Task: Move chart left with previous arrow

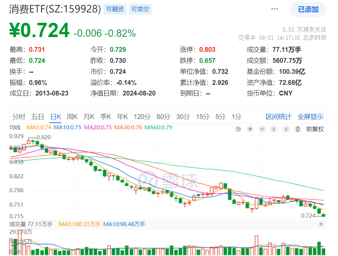Action: 274,129
